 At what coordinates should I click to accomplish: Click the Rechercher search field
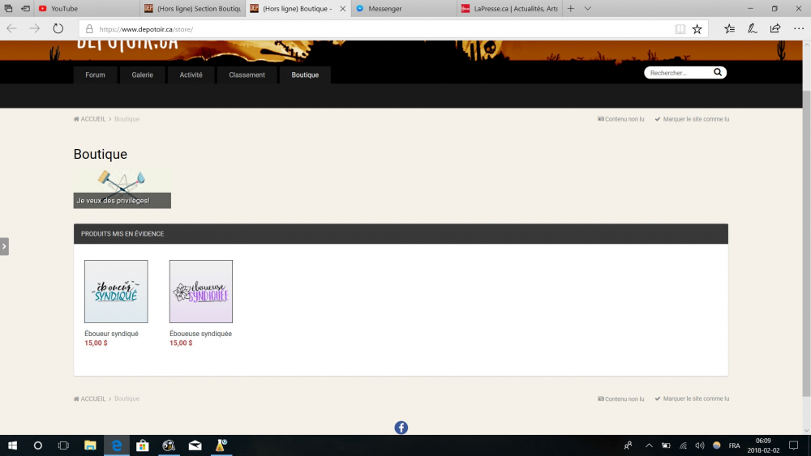(x=678, y=73)
